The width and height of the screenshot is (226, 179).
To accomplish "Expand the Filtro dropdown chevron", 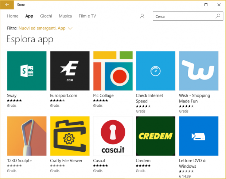I will 70,28.
